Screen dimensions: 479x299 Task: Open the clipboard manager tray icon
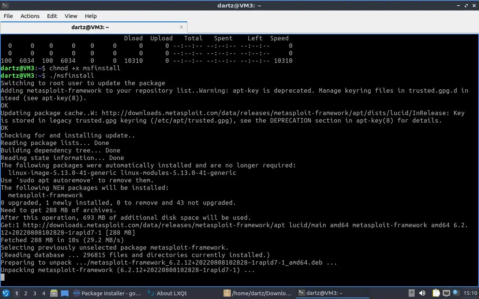point(436,293)
